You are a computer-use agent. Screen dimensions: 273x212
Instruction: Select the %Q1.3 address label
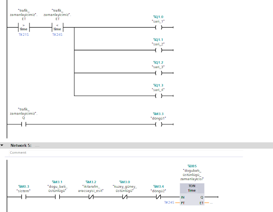click(158, 85)
